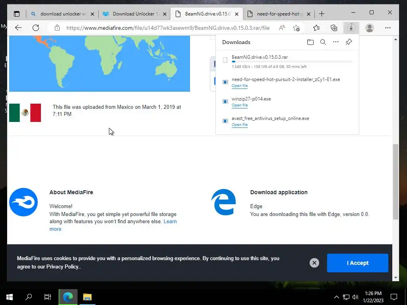Click winzip27-p014.exe file icon

pyautogui.click(x=225, y=101)
